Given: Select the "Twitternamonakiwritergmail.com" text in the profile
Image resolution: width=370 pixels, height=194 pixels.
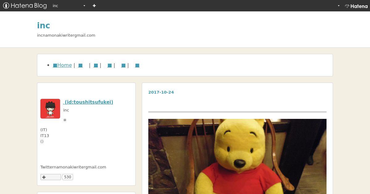Looking at the screenshot, I should tap(73, 167).
